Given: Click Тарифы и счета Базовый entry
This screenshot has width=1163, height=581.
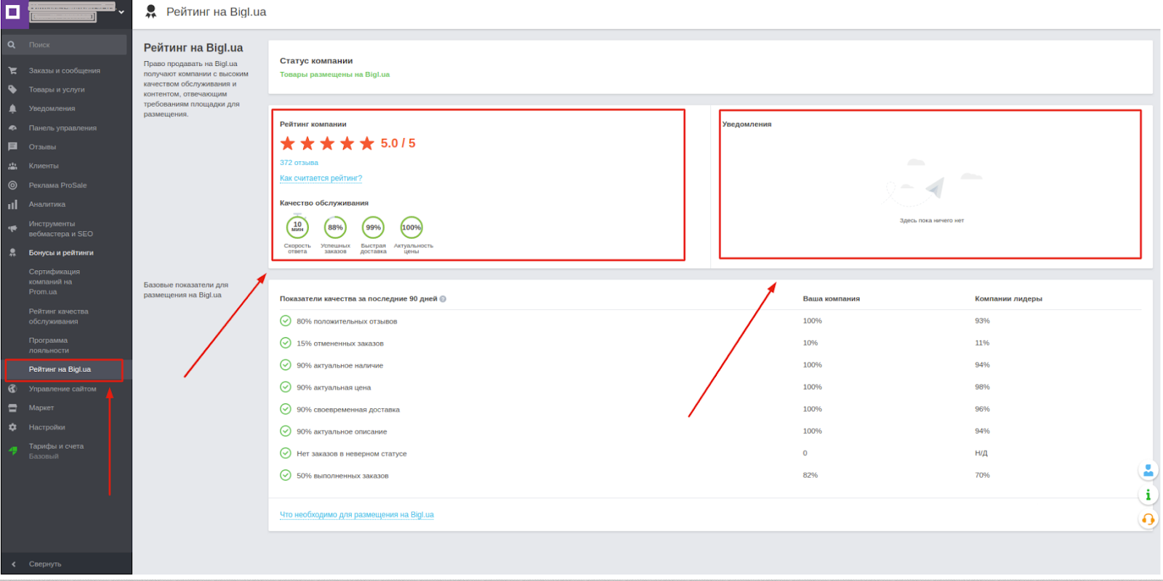Looking at the screenshot, I should tap(56, 451).
